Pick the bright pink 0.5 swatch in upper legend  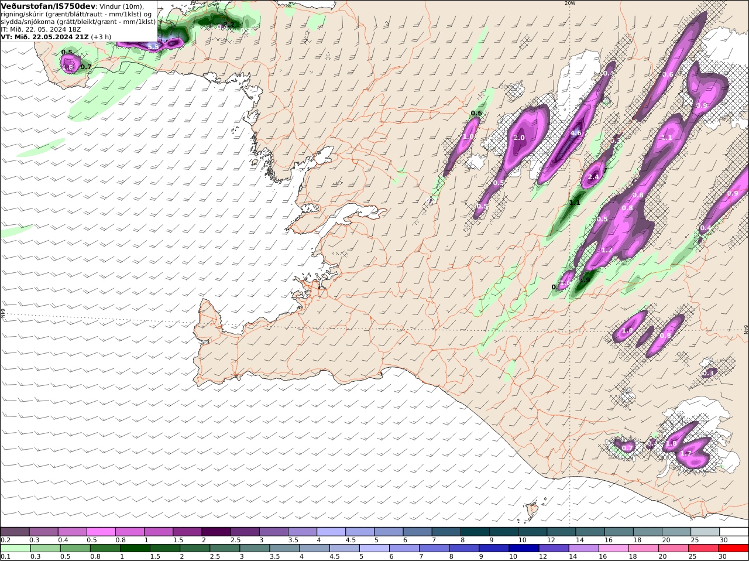(x=101, y=532)
